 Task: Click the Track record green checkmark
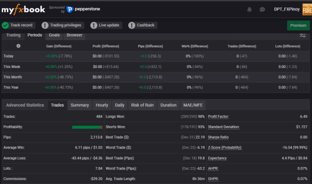pyautogui.click(x=5, y=25)
